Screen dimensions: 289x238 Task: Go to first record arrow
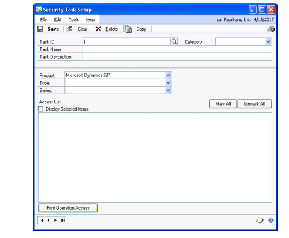(42, 221)
